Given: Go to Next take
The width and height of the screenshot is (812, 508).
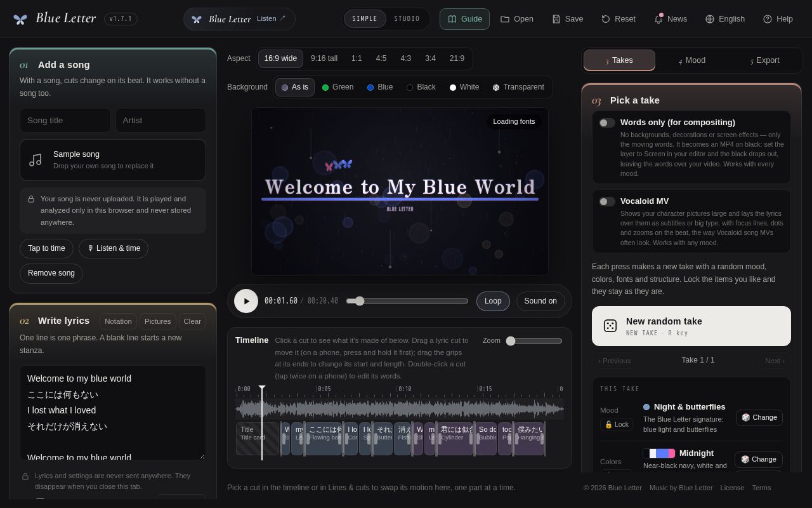Looking at the screenshot, I should click(775, 361).
